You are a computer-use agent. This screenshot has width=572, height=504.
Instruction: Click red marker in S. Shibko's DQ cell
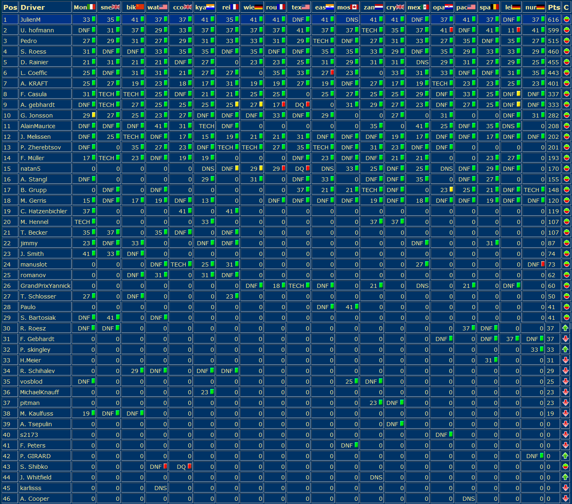click(189, 466)
